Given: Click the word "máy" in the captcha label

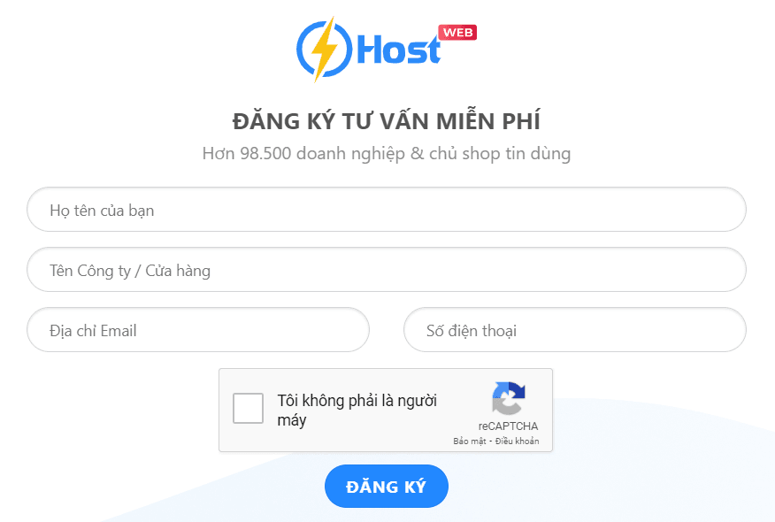Looking at the screenshot, I should pos(292,420).
